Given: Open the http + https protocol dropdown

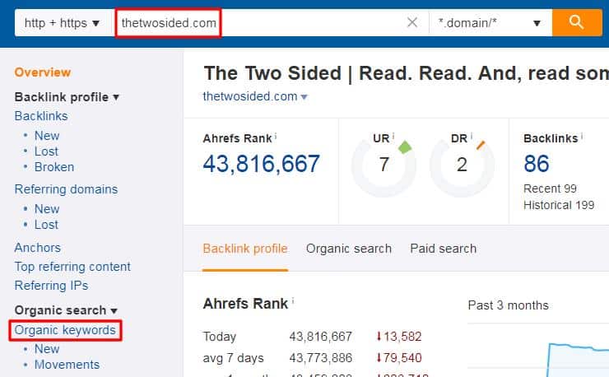Looking at the screenshot, I should point(63,23).
